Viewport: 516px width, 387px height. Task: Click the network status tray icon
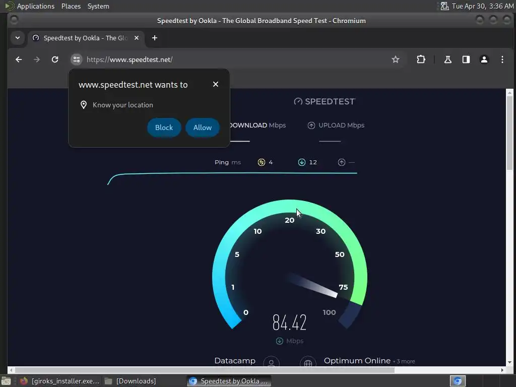(444, 6)
